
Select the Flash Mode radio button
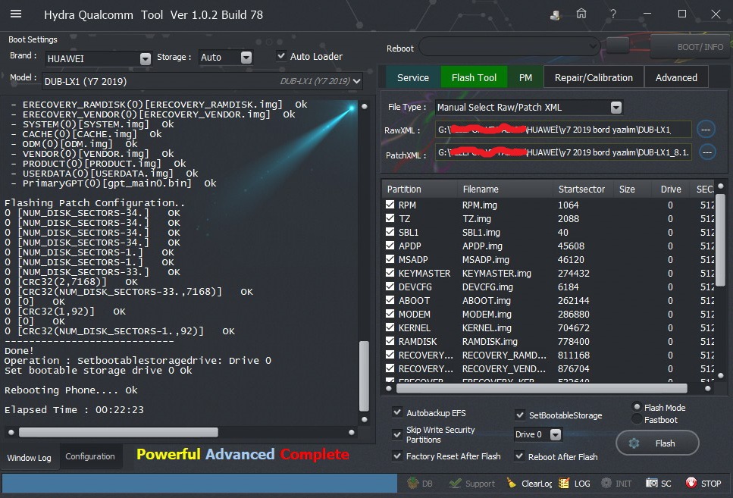[636, 407]
